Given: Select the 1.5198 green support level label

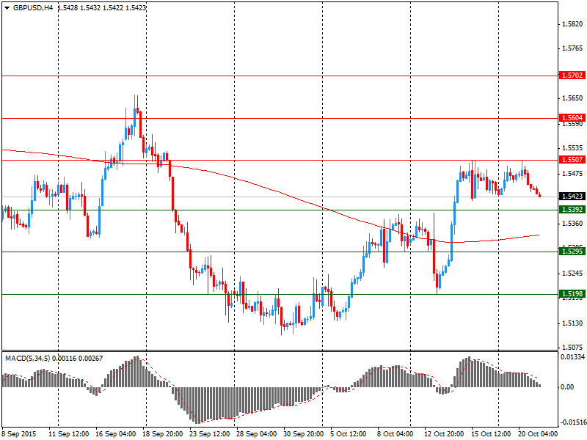Looking at the screenshot, I should pyautogui.click(x=572, y=294).
